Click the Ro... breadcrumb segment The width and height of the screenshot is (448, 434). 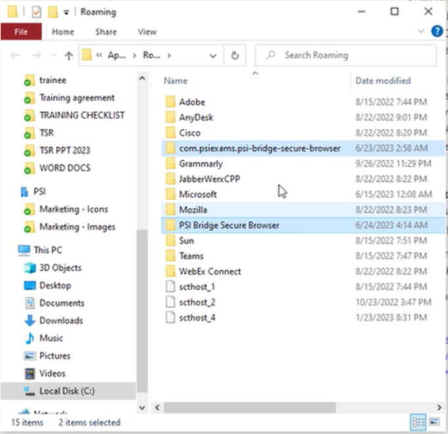click(x=152, y=55)
